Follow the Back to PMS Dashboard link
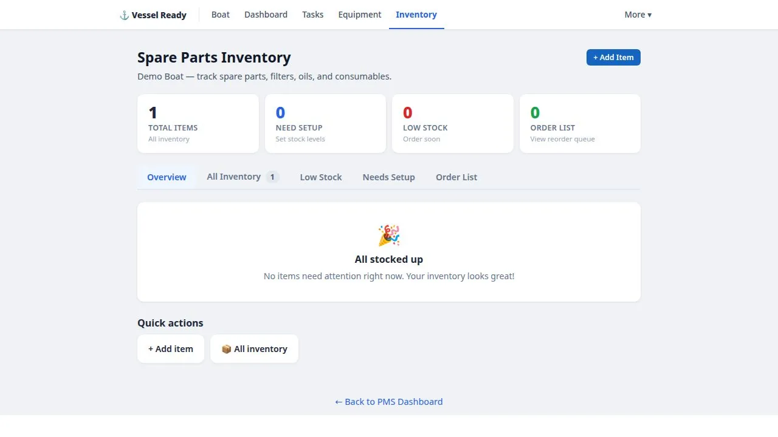 pyautogui.click(x=389, y=402)
